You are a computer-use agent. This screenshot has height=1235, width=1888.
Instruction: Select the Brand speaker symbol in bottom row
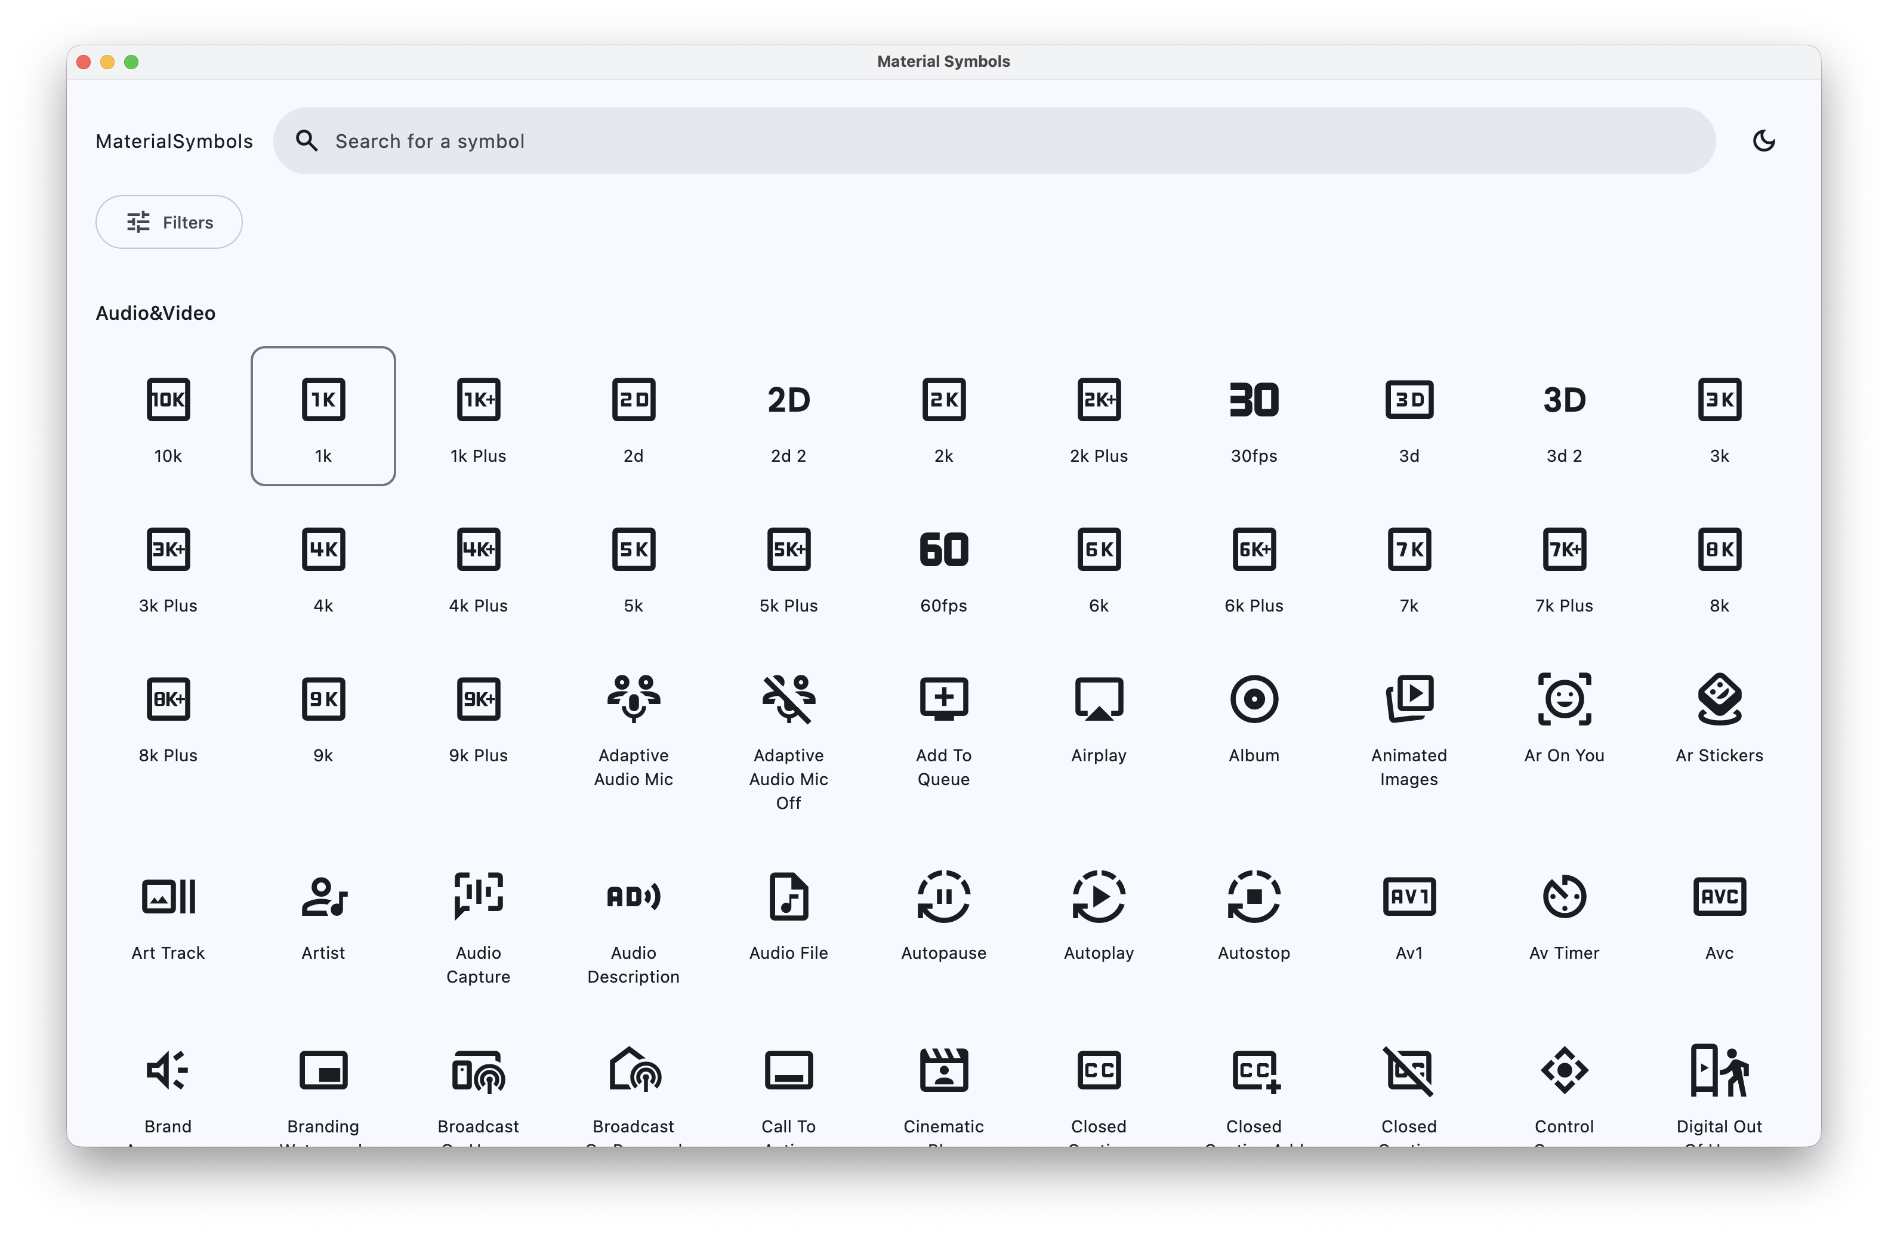(x=168, y=1070)
